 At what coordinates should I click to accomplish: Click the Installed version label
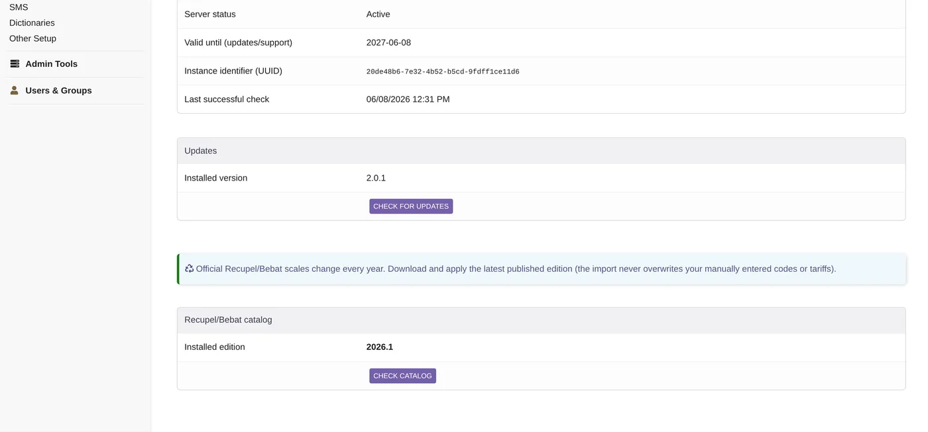click(215, 178)
